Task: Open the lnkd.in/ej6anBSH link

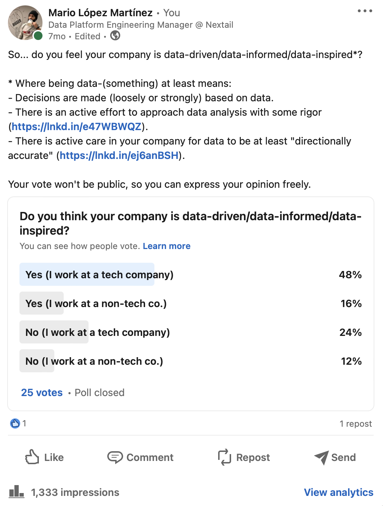Action: 119,155
